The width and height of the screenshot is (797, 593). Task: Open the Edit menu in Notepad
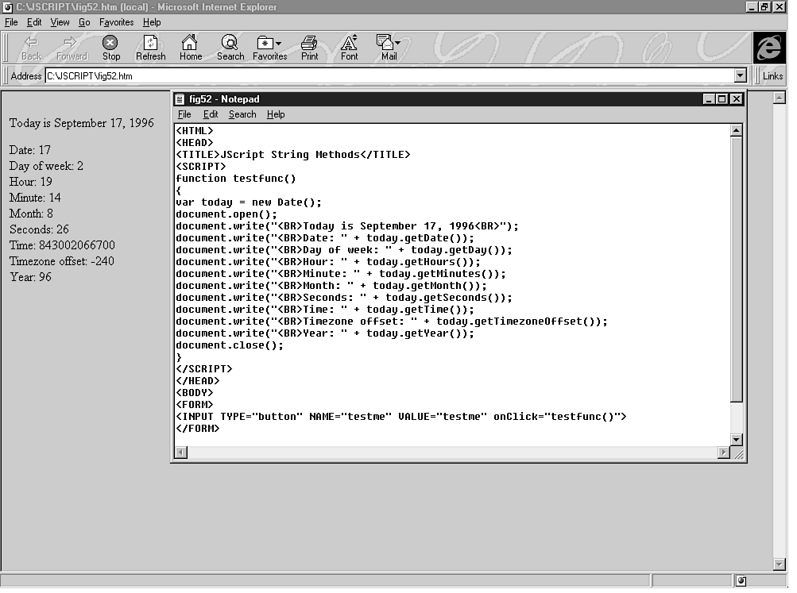point(211,114)
